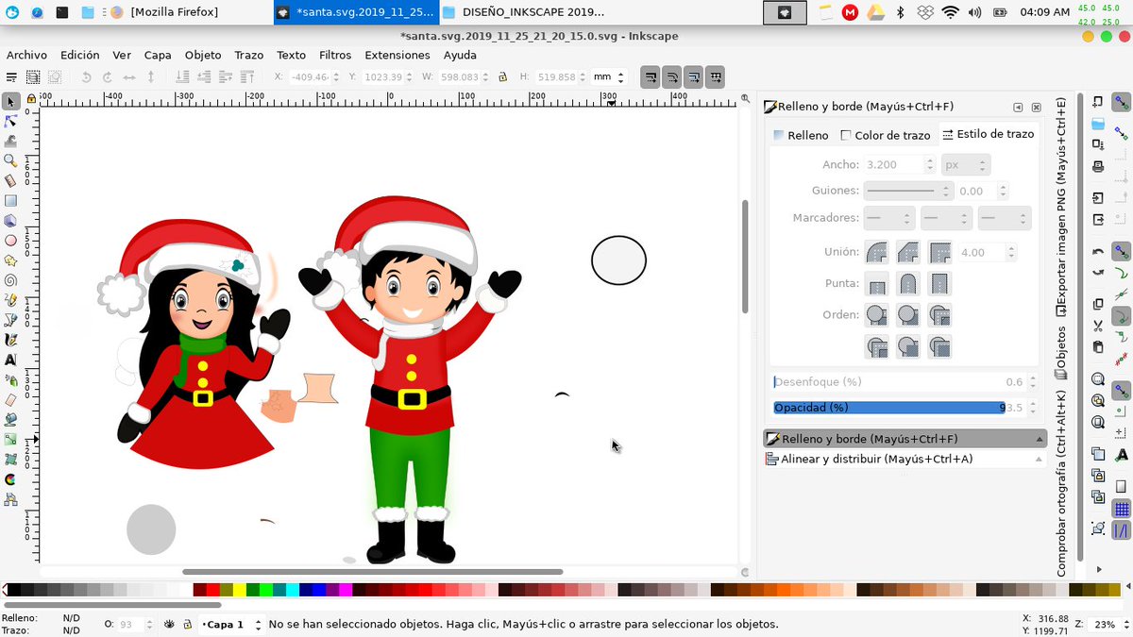
Task: Select the Zoom magnifier tool
Action: pyautogui.click(x=10, y=160)
